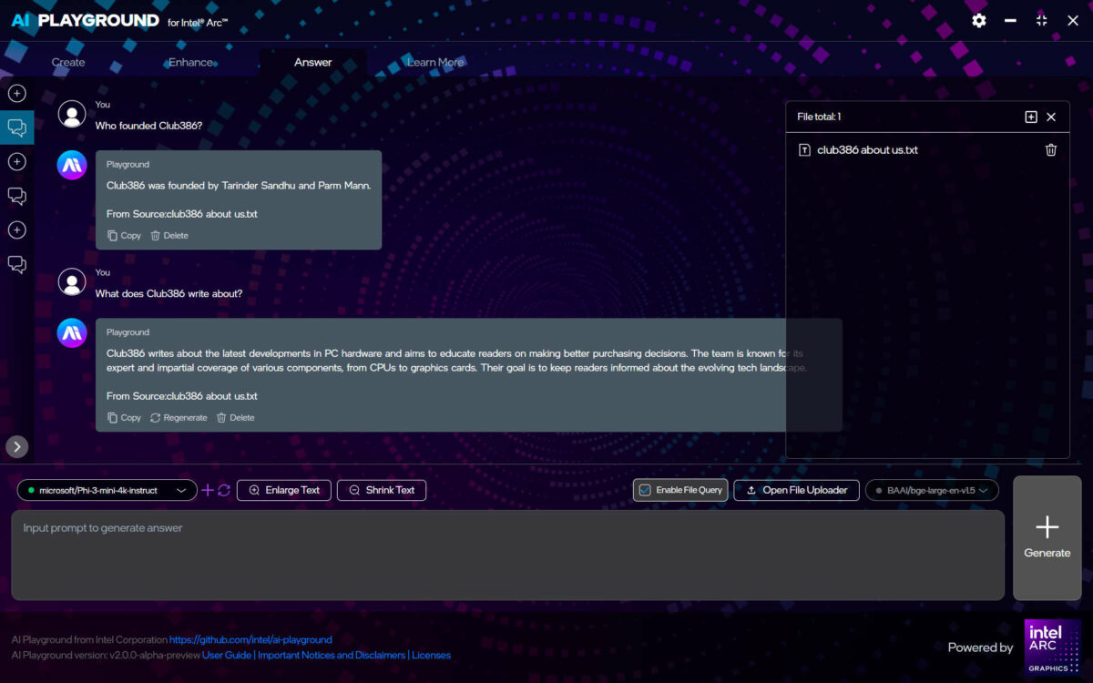Click the add model plus icon
The width and height of the screenshot is (1093, 683).
(x=208, y=490)
